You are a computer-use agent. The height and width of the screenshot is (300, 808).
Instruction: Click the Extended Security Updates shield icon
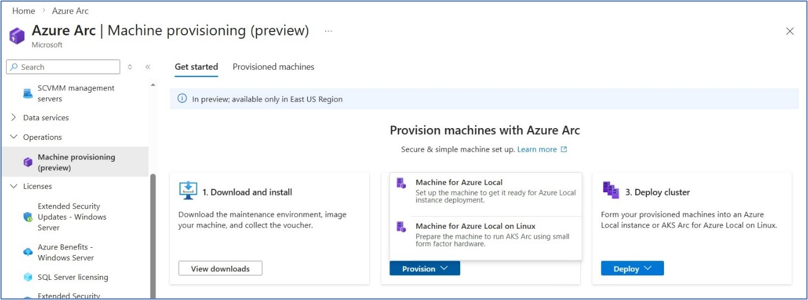pos(28,217)
